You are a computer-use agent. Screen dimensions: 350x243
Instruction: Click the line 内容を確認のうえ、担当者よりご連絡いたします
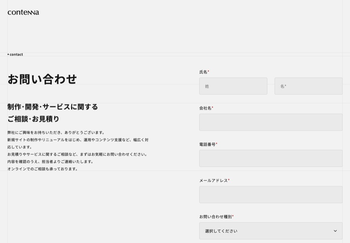(50, 161)
